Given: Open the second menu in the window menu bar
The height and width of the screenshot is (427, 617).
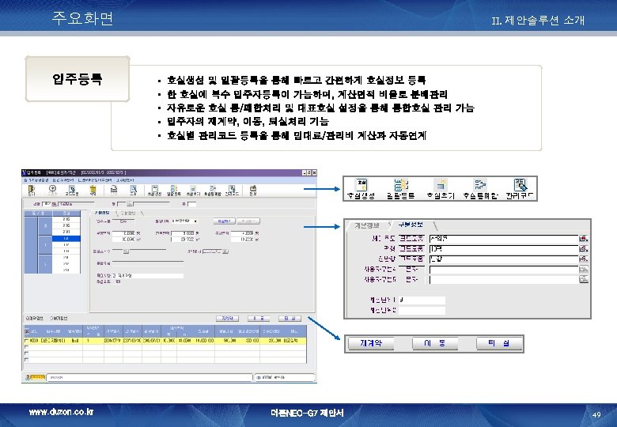Looking at the screenshot, I should click(x=63, y=179).
